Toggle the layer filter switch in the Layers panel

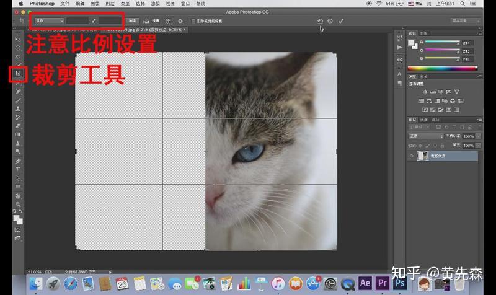pyautogui.click(x=479, y=127)
